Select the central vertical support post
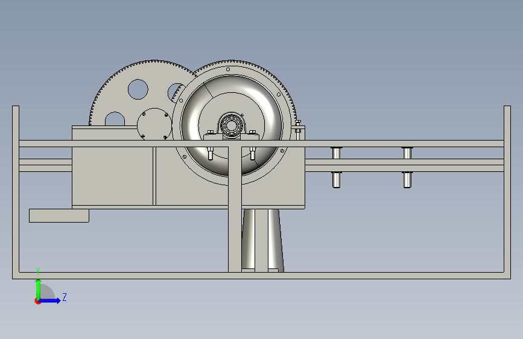Viewport: 523px width, 339px height. (235, 209)
